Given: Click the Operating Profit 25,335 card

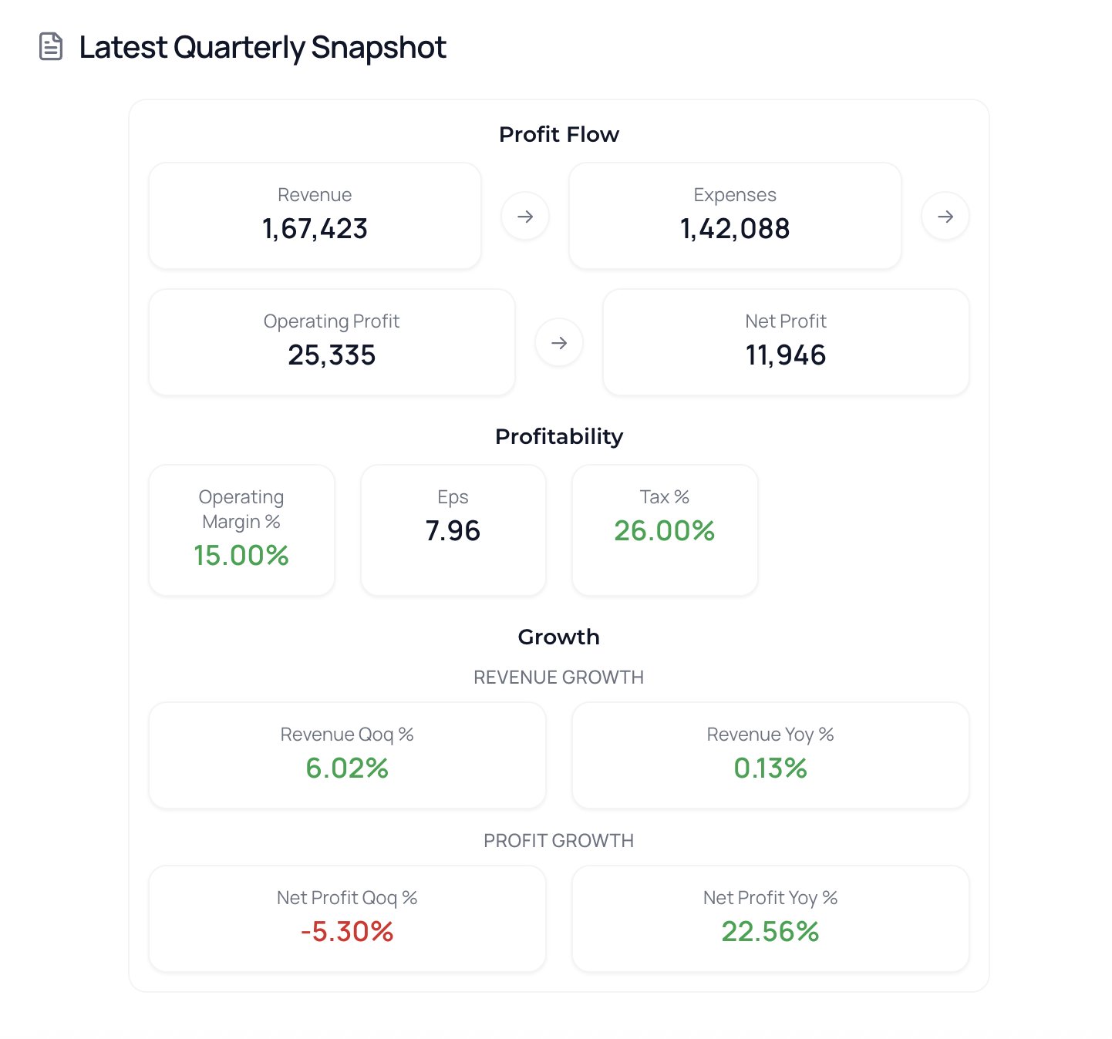Looking at the screenshot, I should [x=332, y=342].
